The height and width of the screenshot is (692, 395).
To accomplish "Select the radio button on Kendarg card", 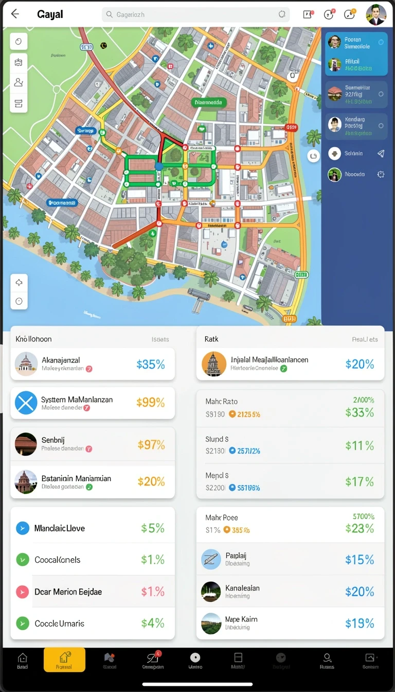I will click(x=381, y=126).
